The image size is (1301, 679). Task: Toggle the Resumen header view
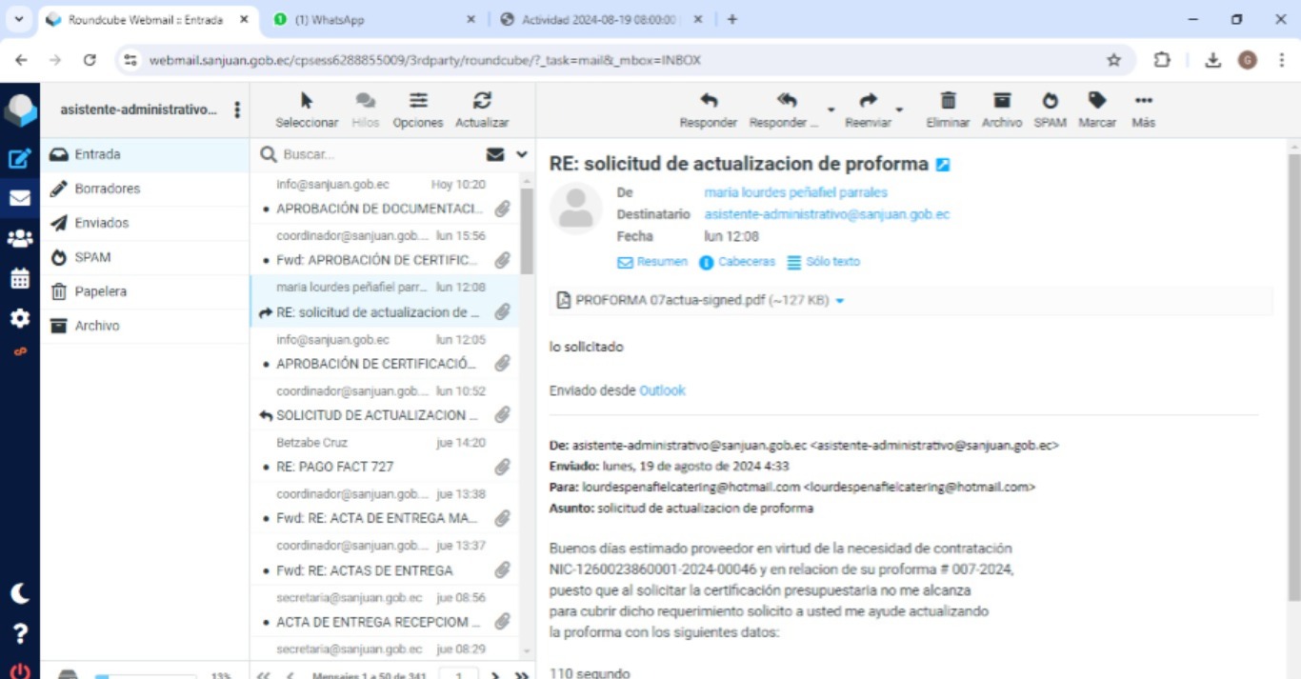pos(652,262)
